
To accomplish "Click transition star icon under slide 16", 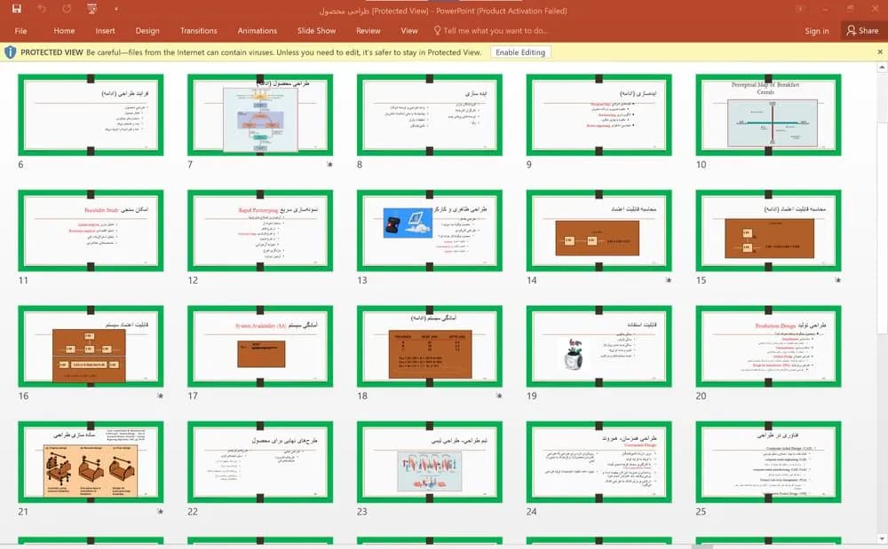I will point(160,396).
